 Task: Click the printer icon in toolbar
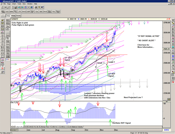tap(36, 7)
